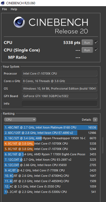106x202 pixels.
Task: Toggle the CPU (Single Core) checkbox
Action: (96, 50)
